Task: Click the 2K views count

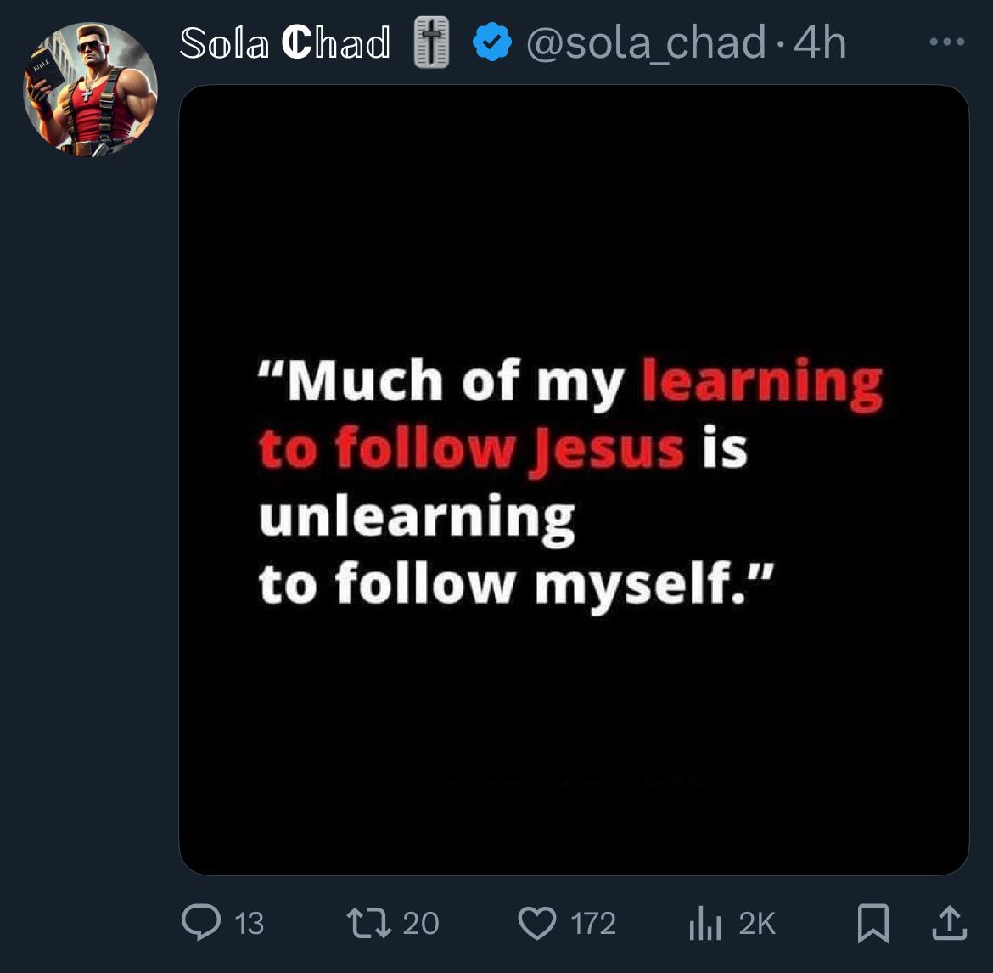Action: point(757,924)
